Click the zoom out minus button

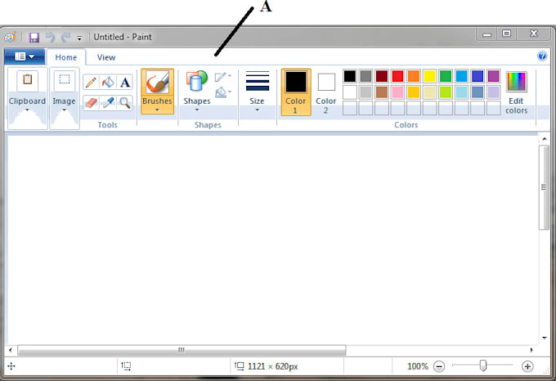tap(439, 366)
